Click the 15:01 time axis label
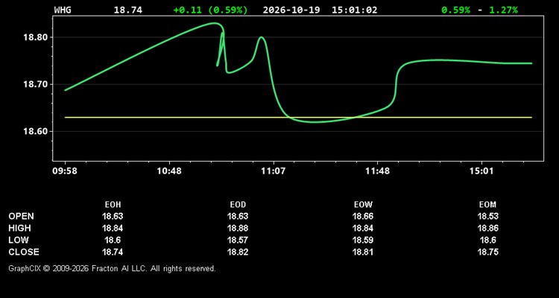 [481, 171]
